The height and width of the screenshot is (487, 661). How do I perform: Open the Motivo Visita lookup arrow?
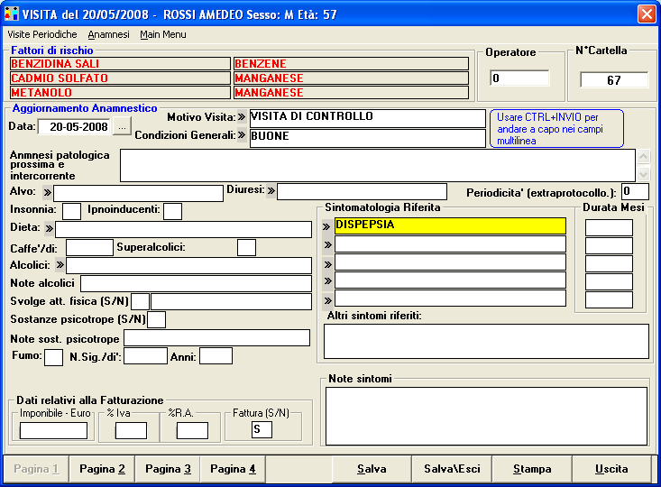click(x=242, y=117)
